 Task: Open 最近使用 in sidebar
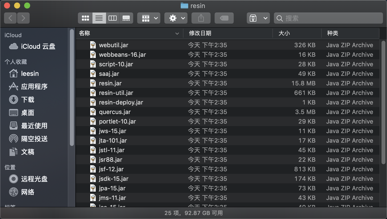tap(28, 126)
